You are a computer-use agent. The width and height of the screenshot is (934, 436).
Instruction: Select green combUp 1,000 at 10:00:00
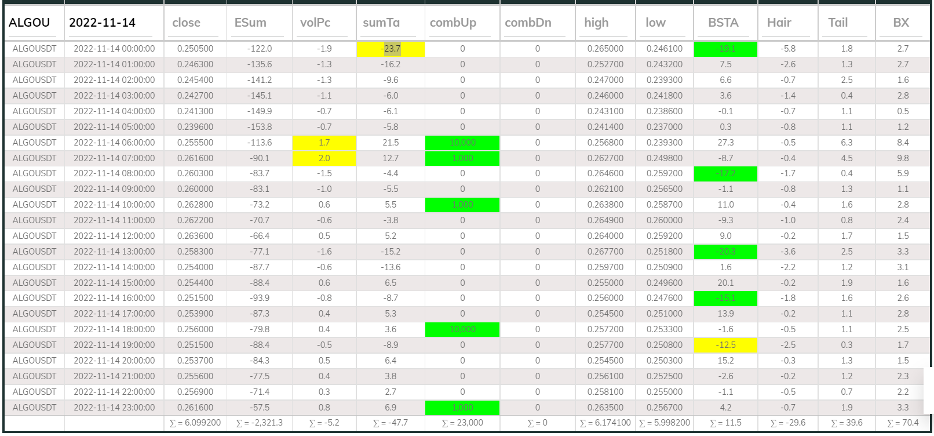(x=462, y=205)
